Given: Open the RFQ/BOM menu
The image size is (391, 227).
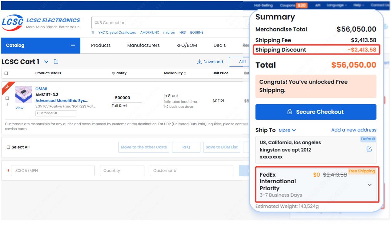Looking at the screenshot, I should pos(187,45).
